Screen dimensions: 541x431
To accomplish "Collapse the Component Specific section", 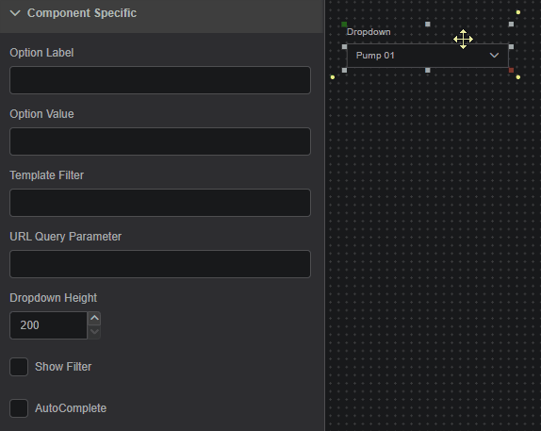I will tap(15, 13).
